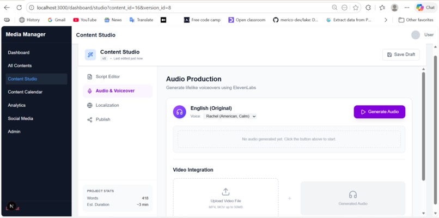This screenshot has height=218, width=439.
Task: Open Admin in sidebar
Action: [36, 131]
